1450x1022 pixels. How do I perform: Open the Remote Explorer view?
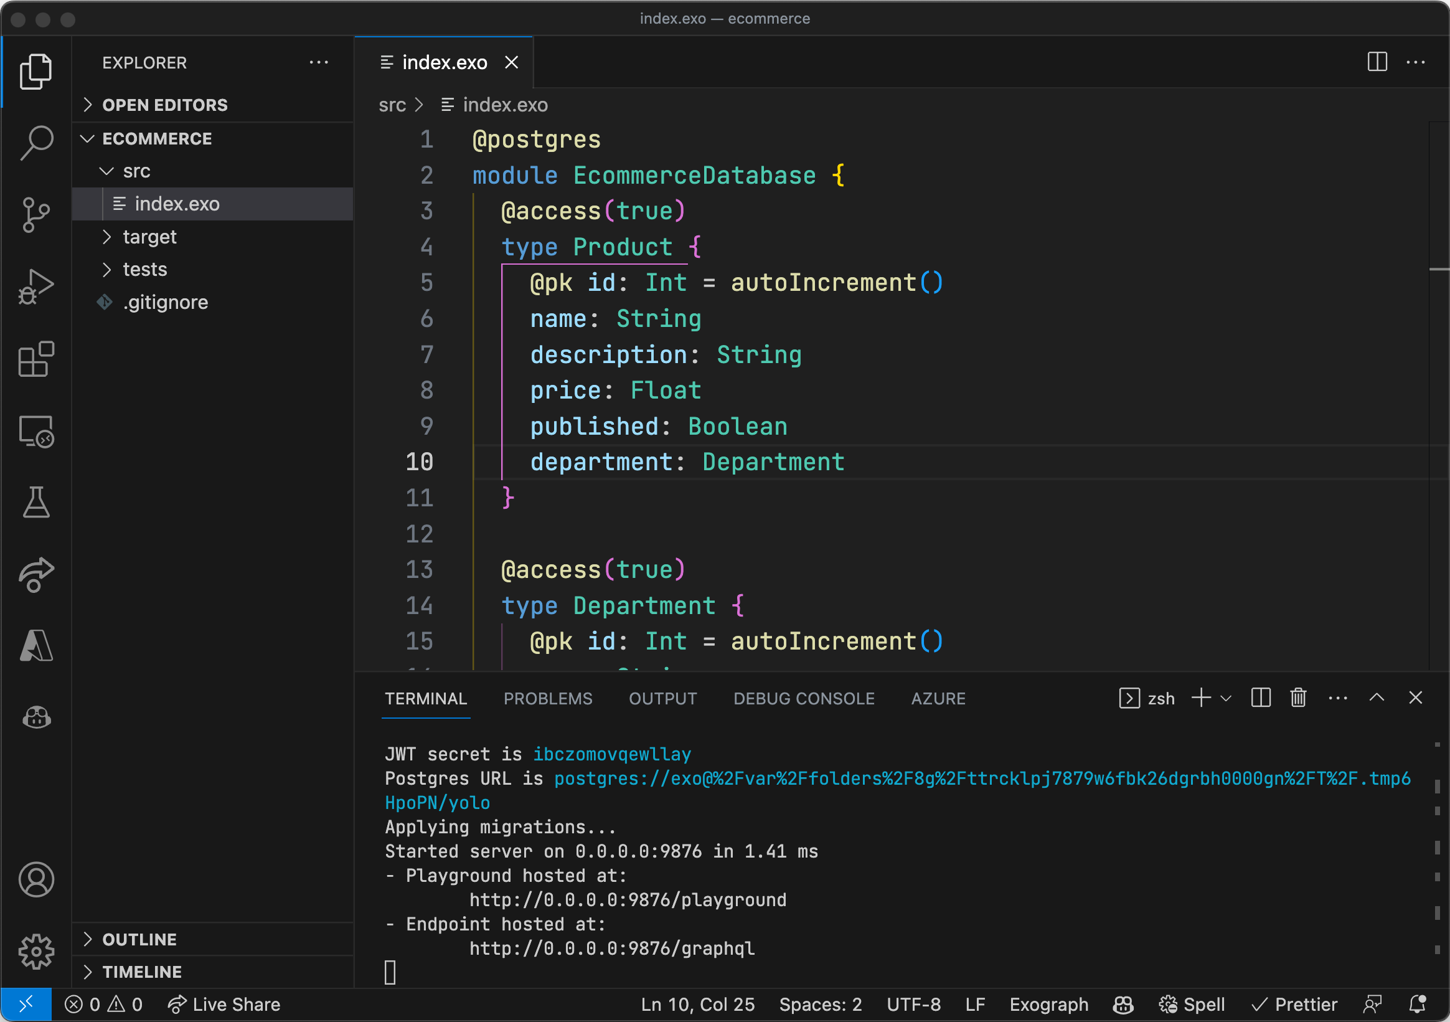[36, 432]
